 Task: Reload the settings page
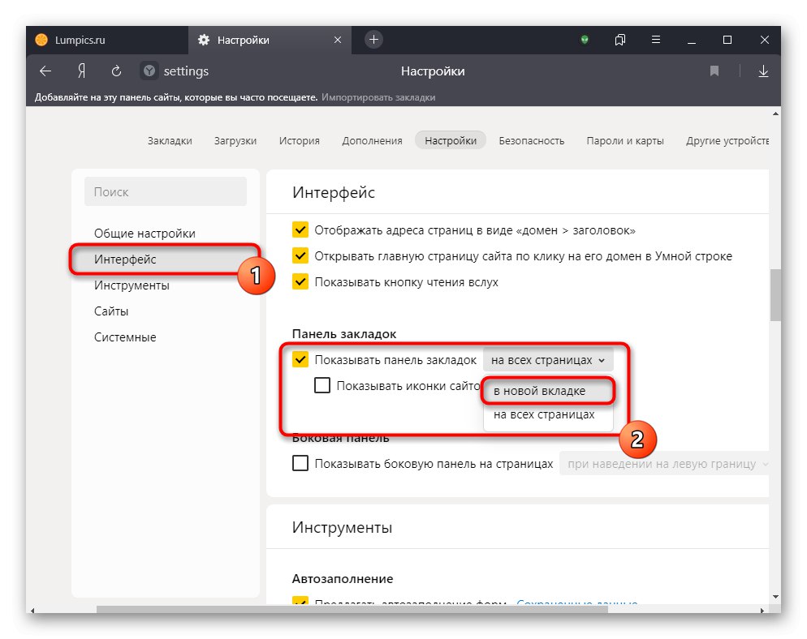[x=116, y=71]
